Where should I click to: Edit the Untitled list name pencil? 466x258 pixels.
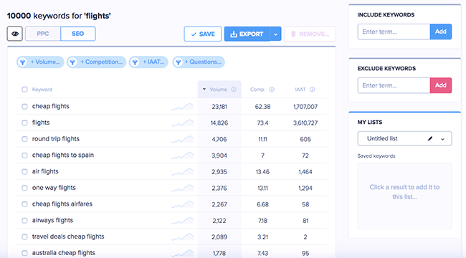pyautogui.click(x=430, y=139)
